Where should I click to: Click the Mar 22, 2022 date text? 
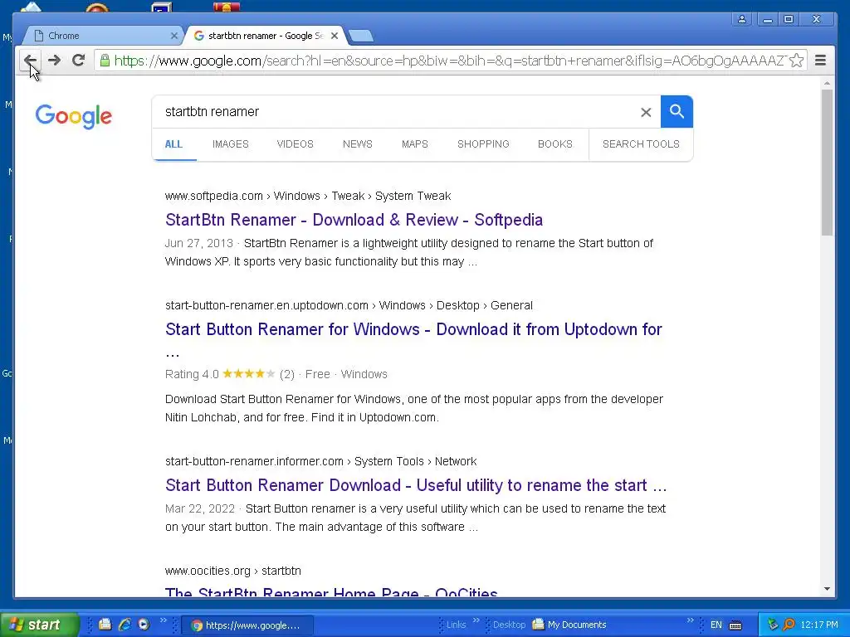200,508
